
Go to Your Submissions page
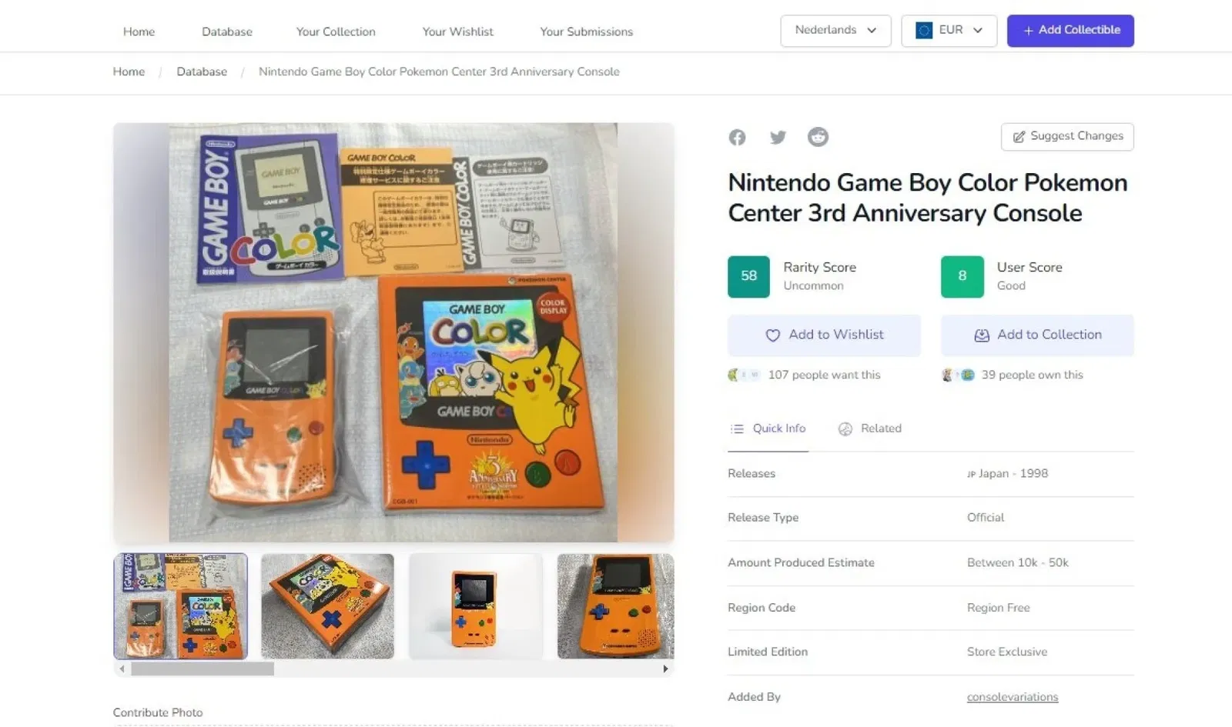click(x=587, y=32)
